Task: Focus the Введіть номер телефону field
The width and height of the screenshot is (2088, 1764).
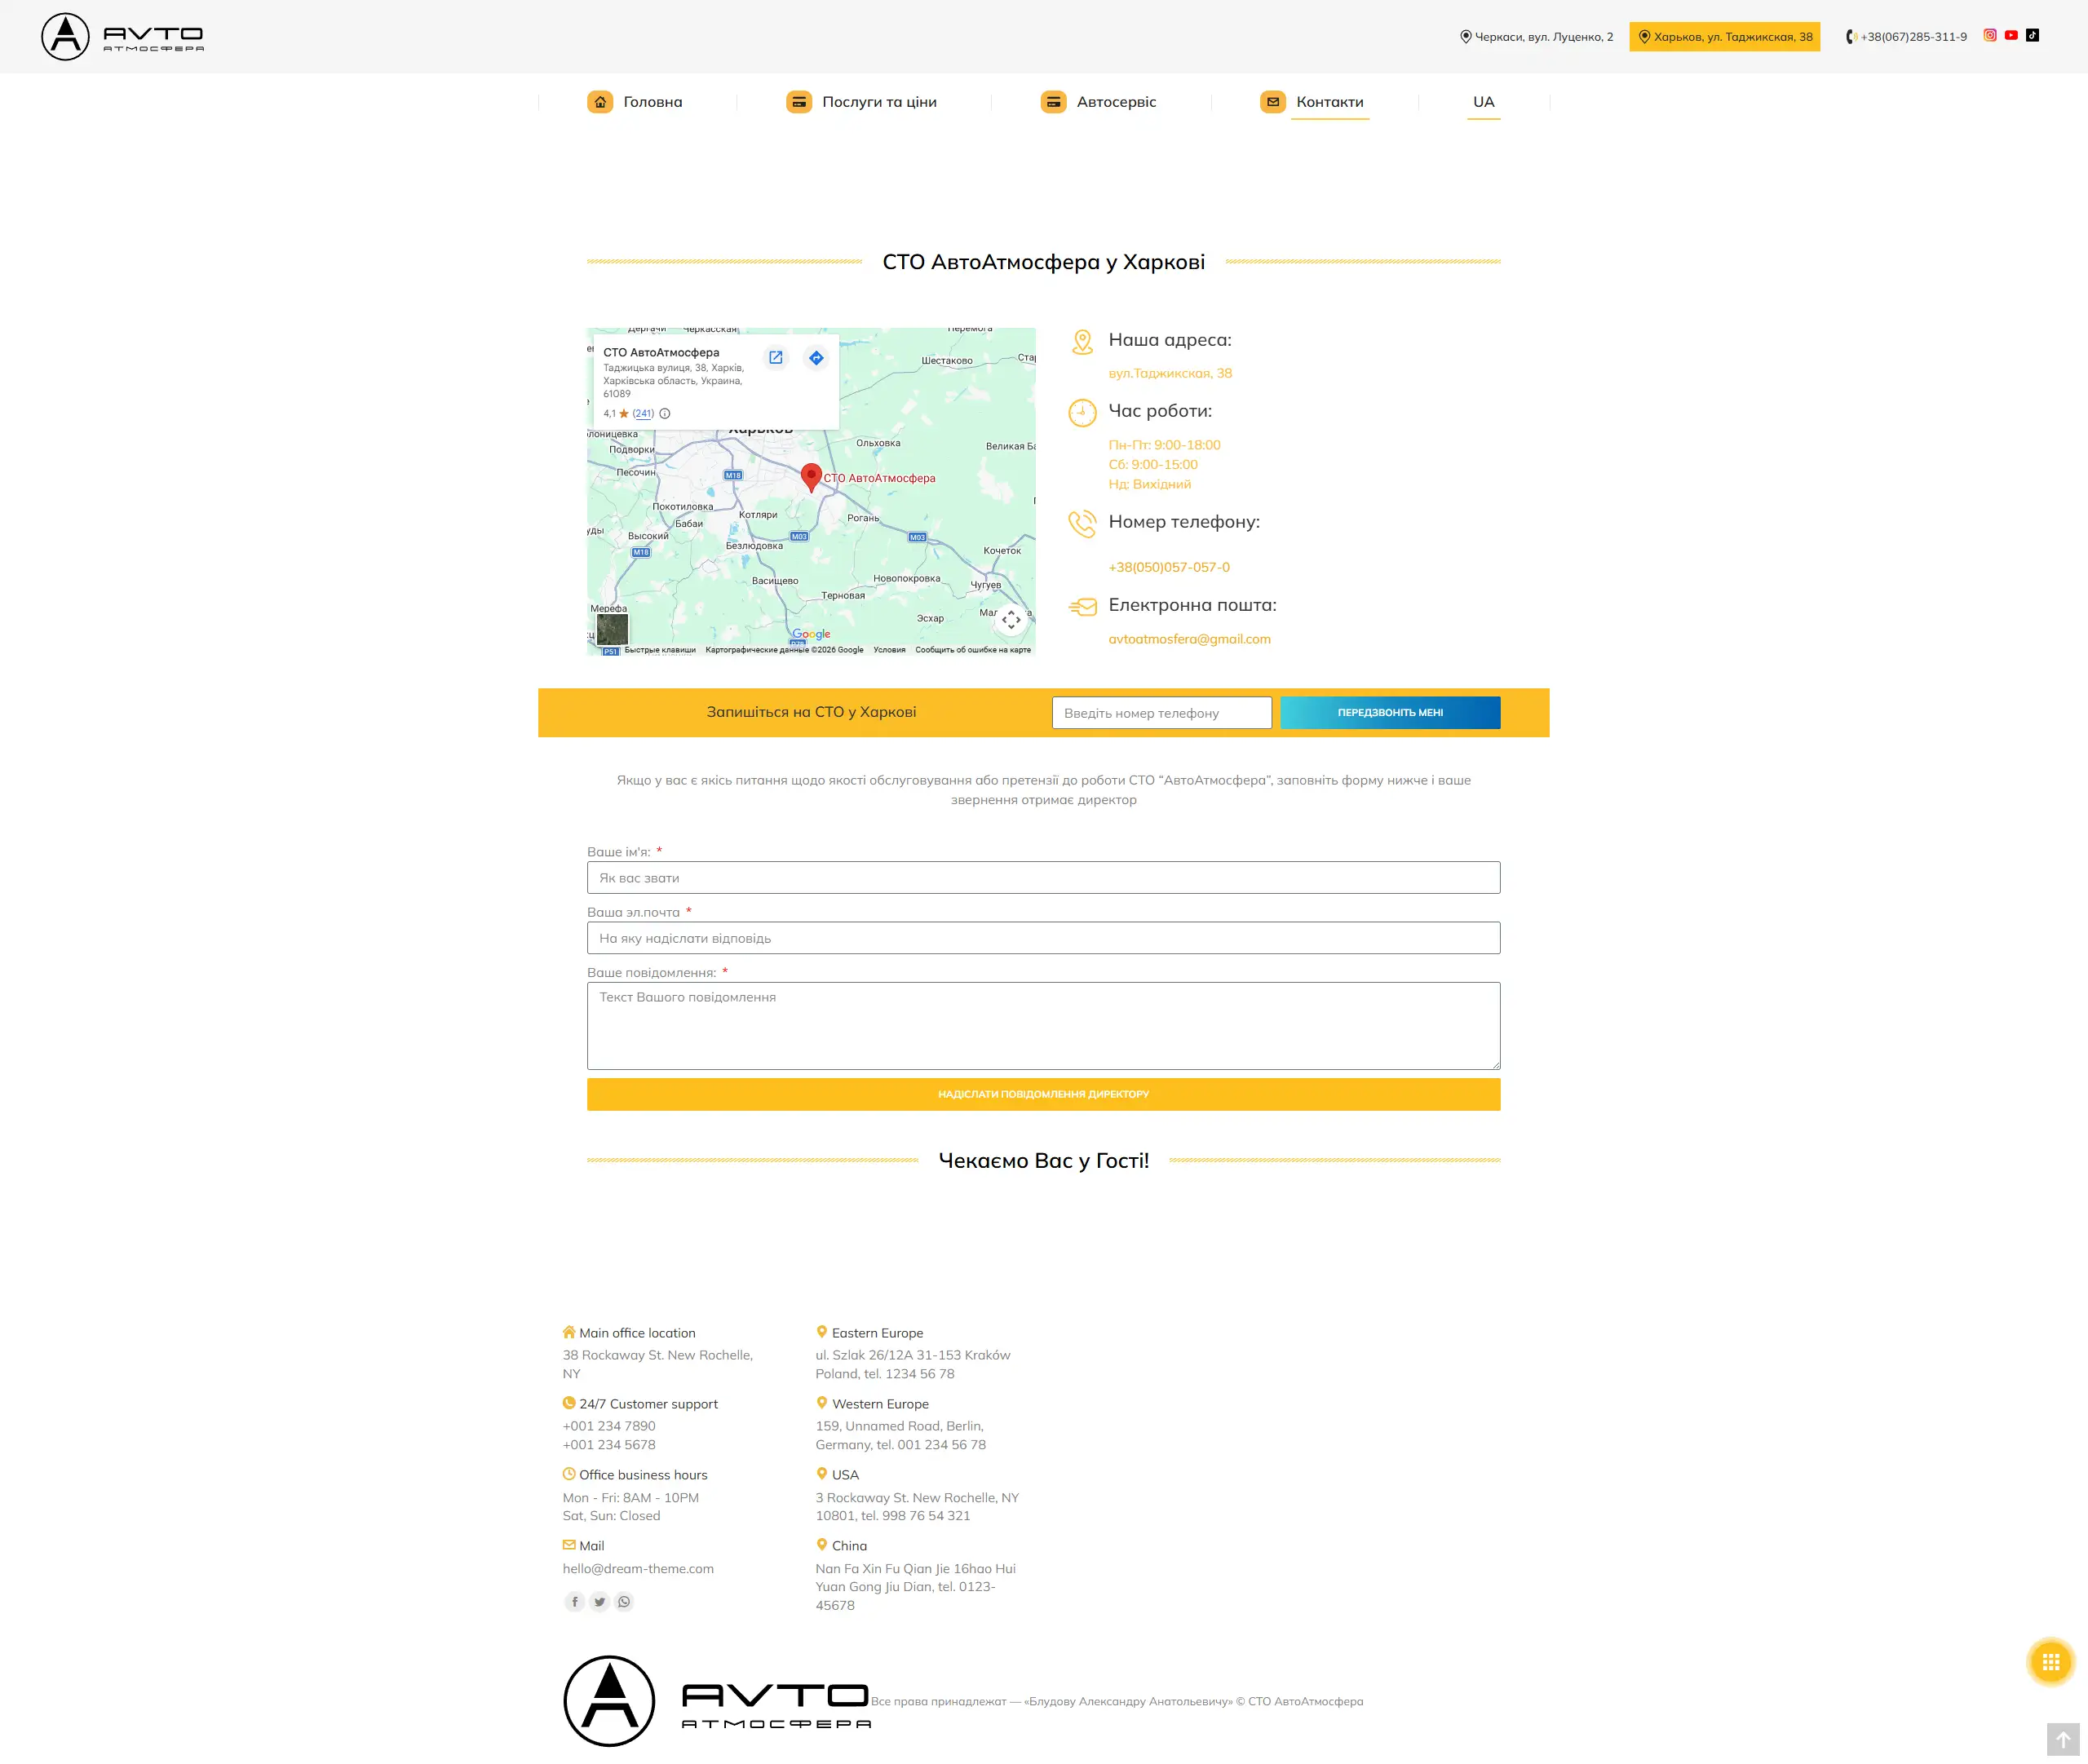Action: (1162, 713)
